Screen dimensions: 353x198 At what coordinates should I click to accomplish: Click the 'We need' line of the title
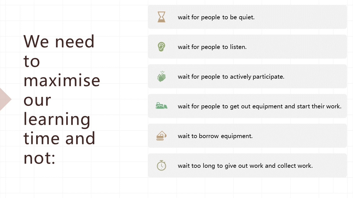59,42
